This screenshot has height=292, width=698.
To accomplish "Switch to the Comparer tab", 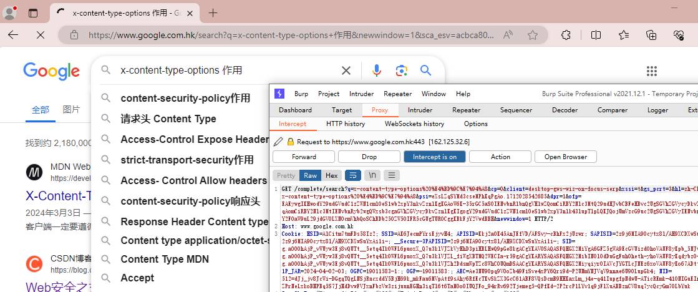I will point(613,110).
